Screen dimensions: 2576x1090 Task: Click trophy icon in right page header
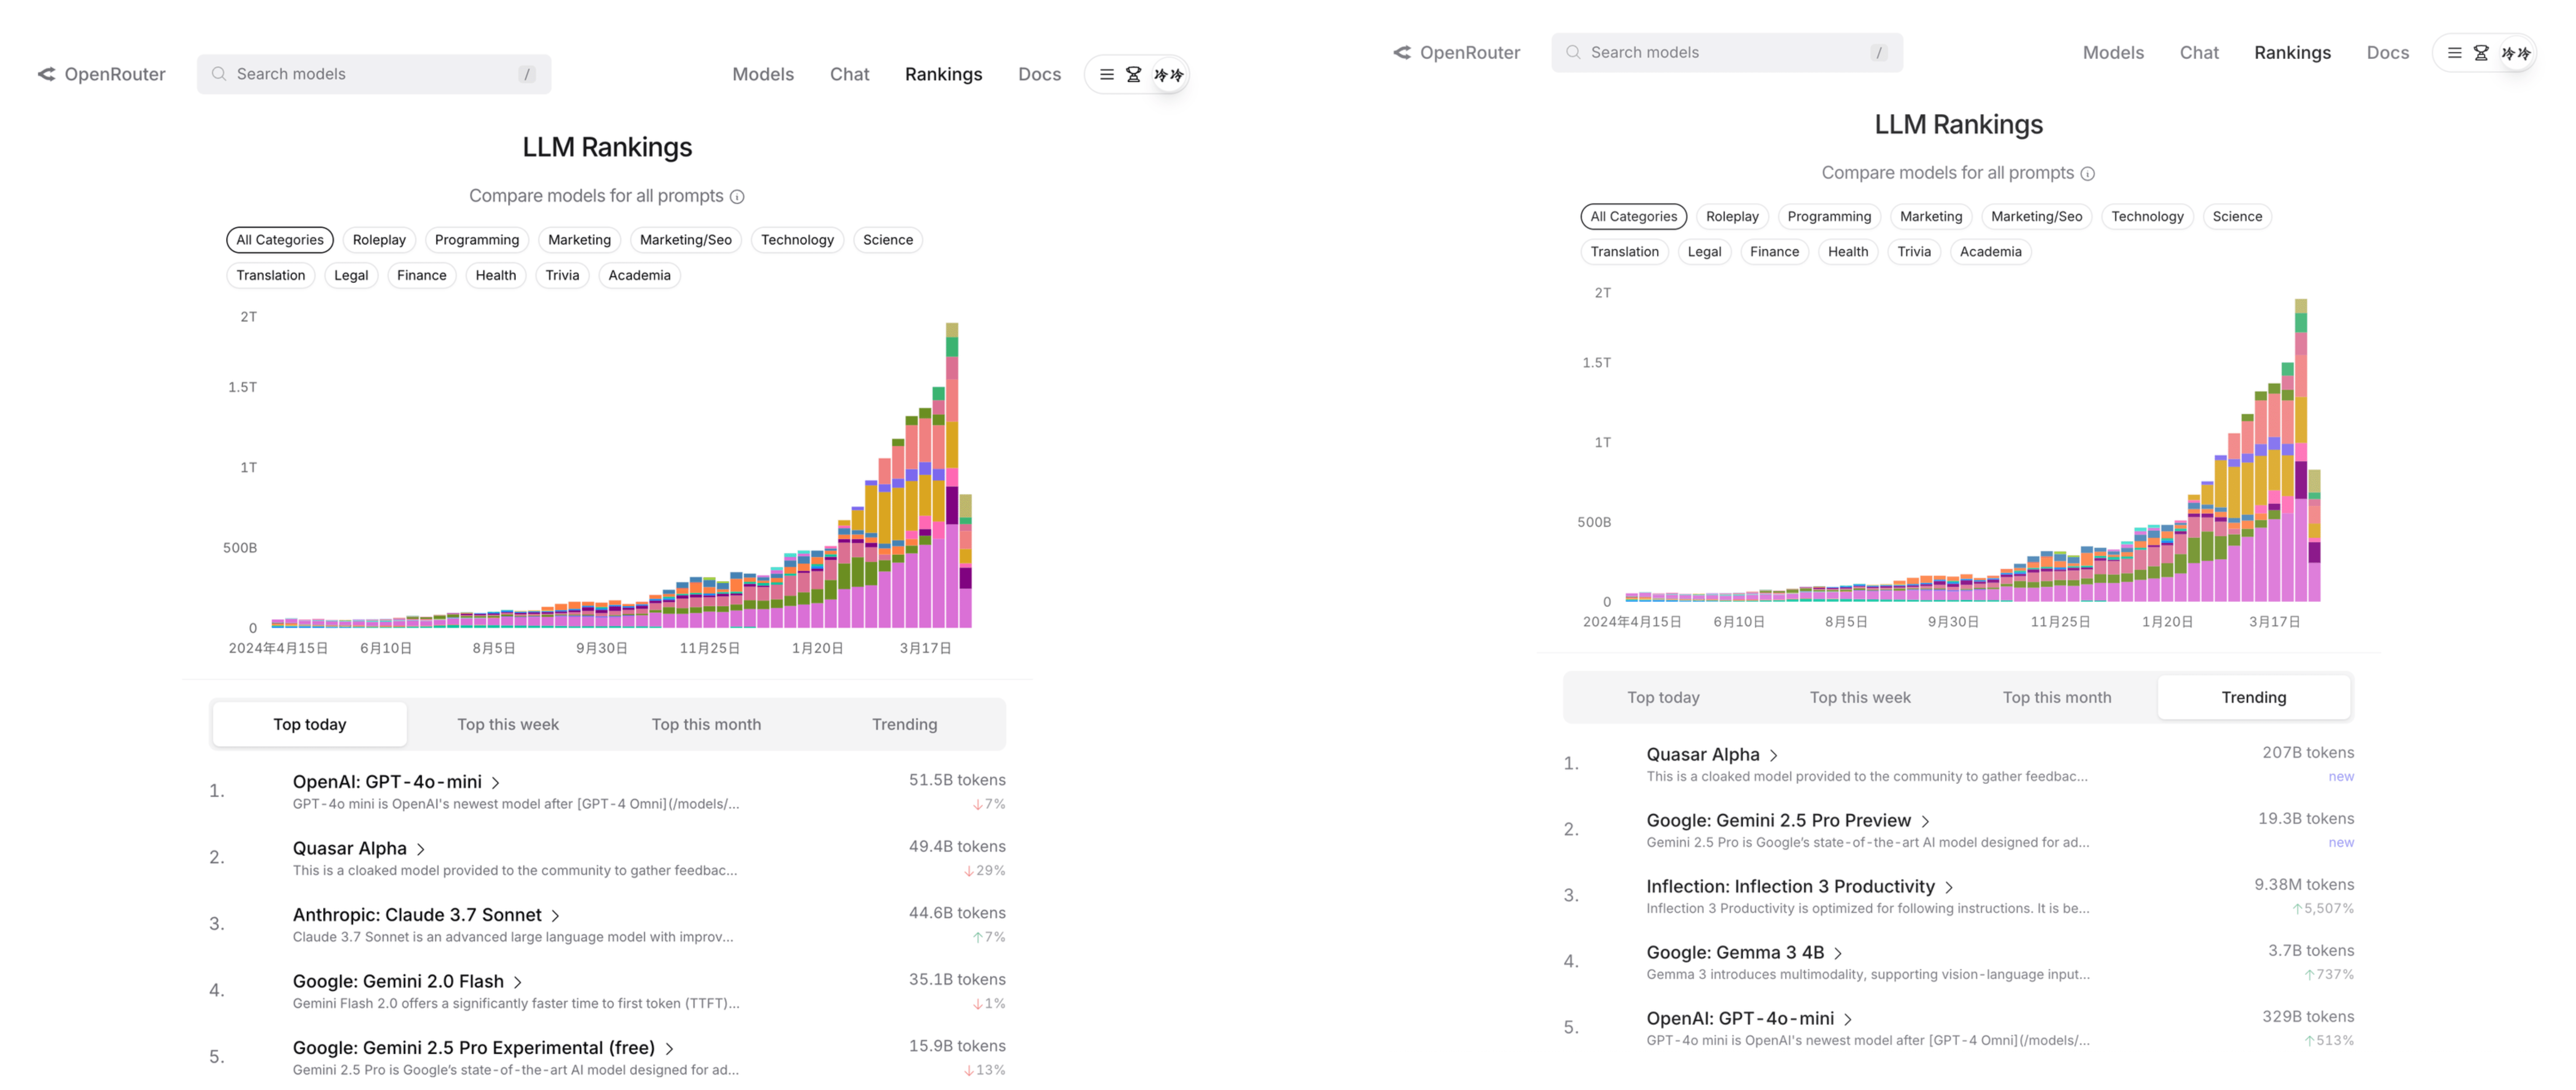(x=2481, y=53)
